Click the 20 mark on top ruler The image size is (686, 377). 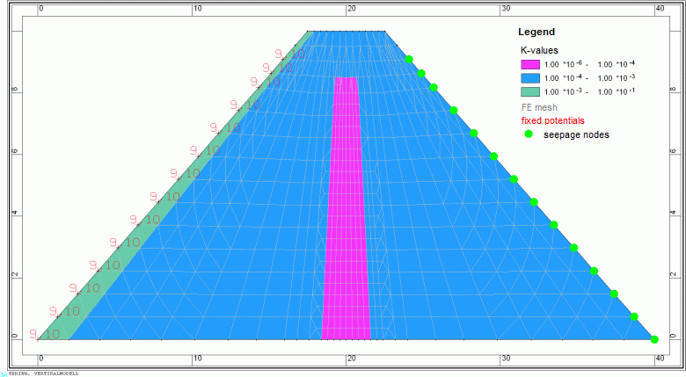[x=352, y=9]
